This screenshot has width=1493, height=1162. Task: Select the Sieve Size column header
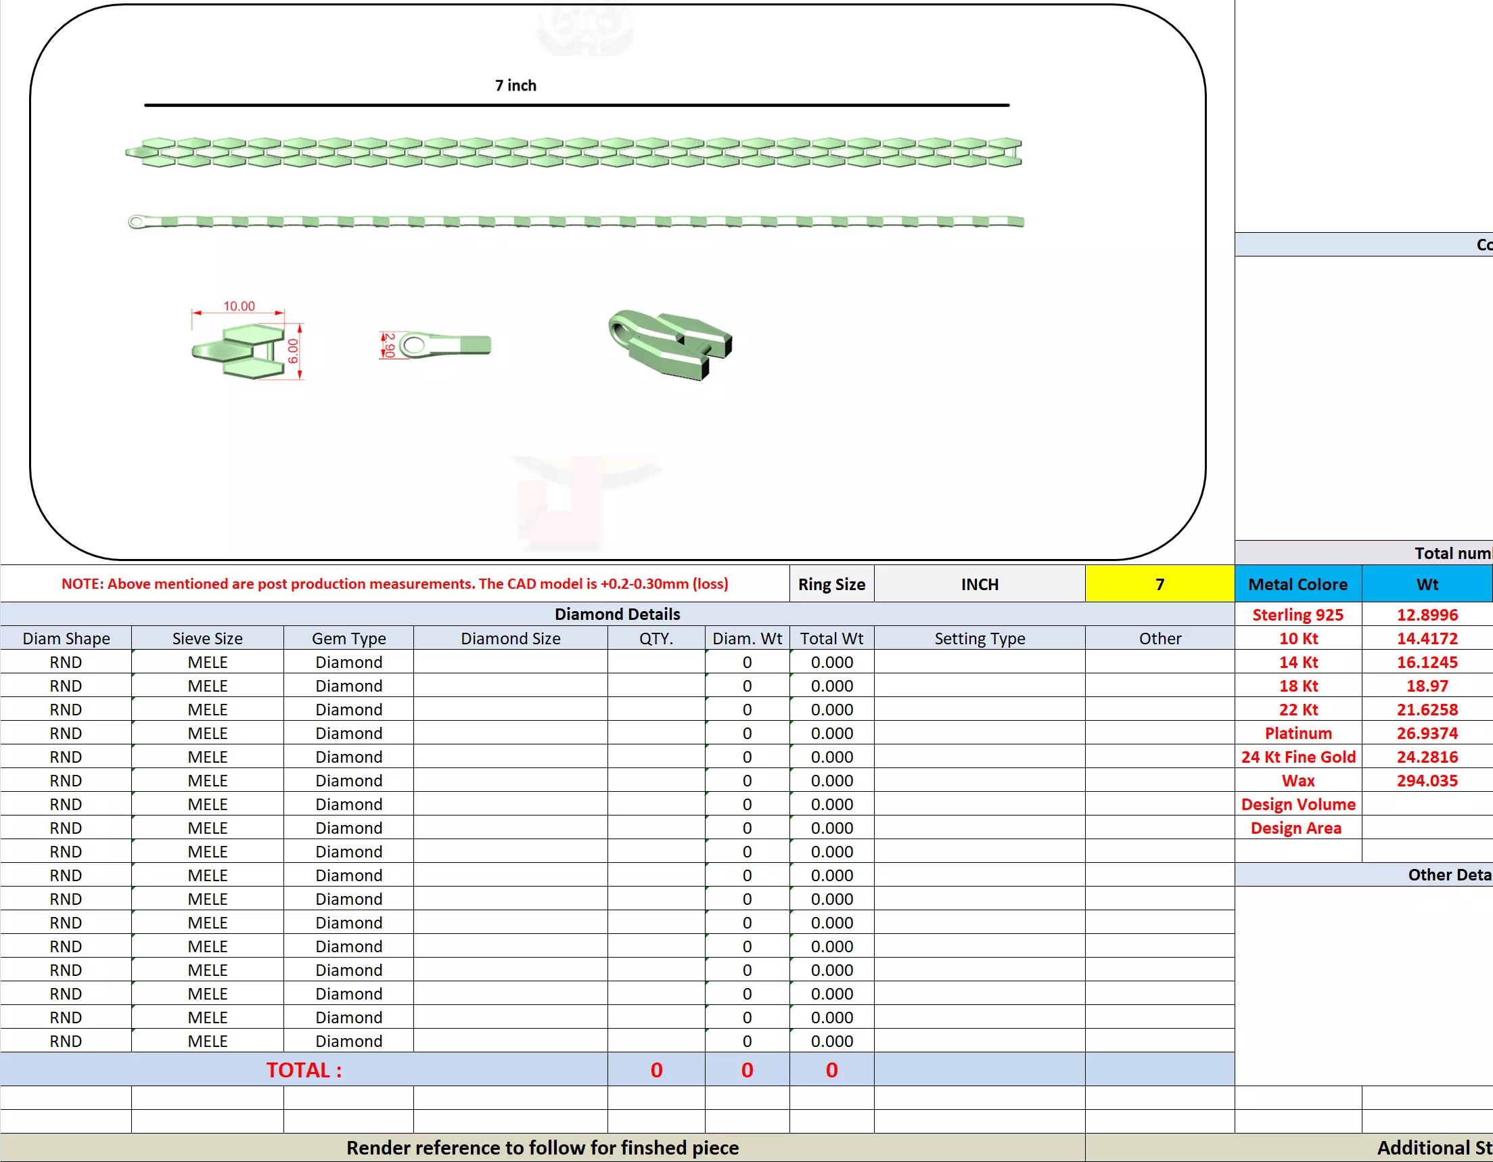click(207, 638)
